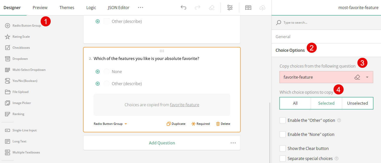Switch to the Preview tab
Viewport: 381px width, 163px height.
pyautogui.click(x=40, y=8)
